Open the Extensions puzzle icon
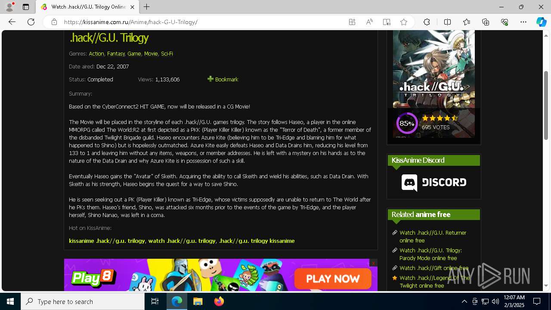Viewport: 551px width, 310px height. pos(427,22)
